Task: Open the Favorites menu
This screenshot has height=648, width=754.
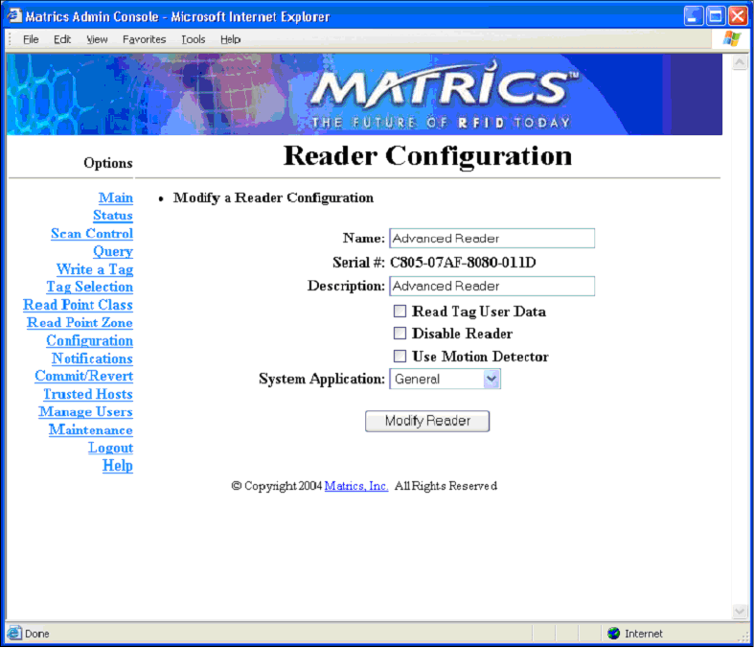Action: pyautogui.click(x=144, y=39)
